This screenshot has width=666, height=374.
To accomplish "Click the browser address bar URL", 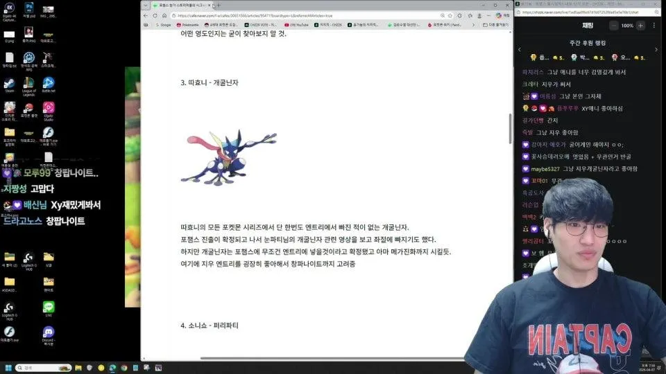I will click(255, 16).
